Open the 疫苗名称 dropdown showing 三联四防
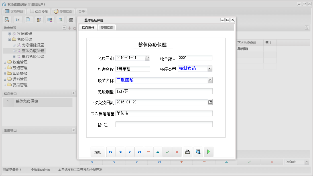 click(x=210, y=80)
